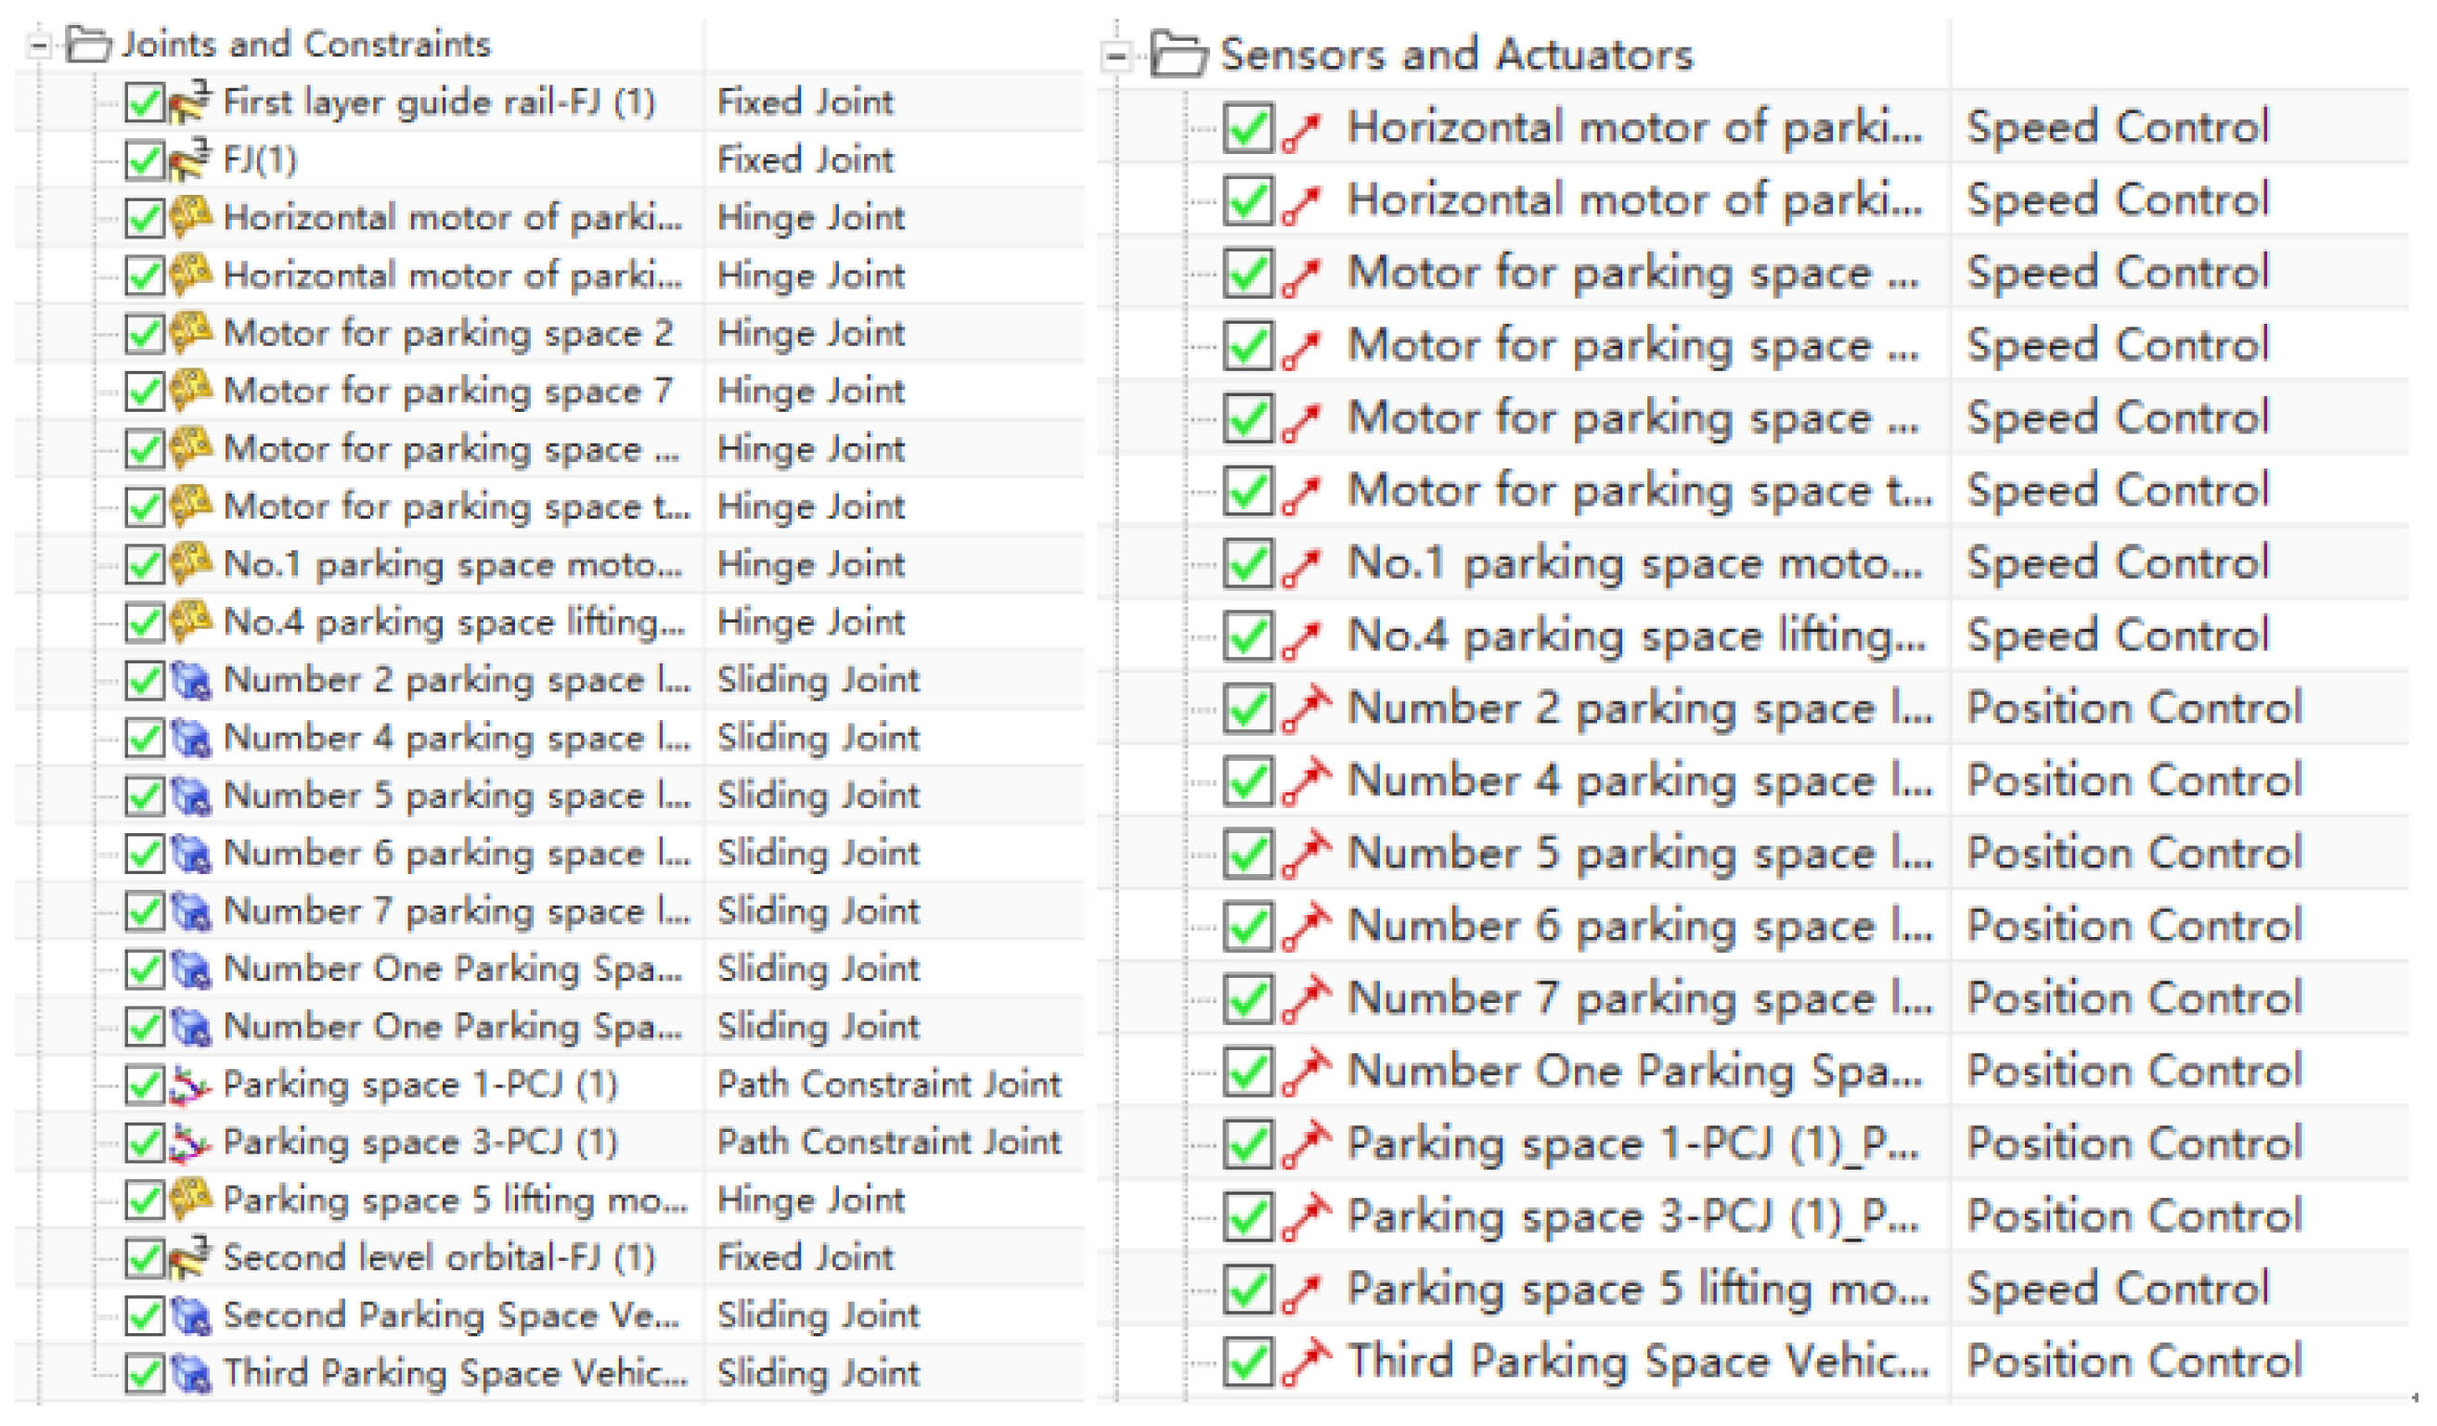Click Joints and Constraints folder icon
Viewport: 2437px width, 1426px height.
pyautogui.click(x=88, y=45)
